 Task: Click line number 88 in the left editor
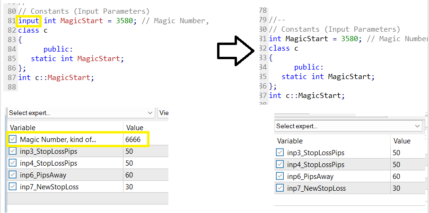[11, 87]
